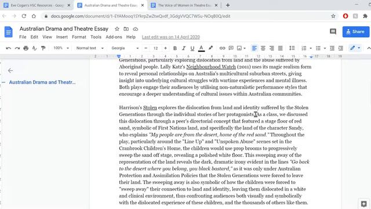View the cloud document status

(x=135, y=29)
